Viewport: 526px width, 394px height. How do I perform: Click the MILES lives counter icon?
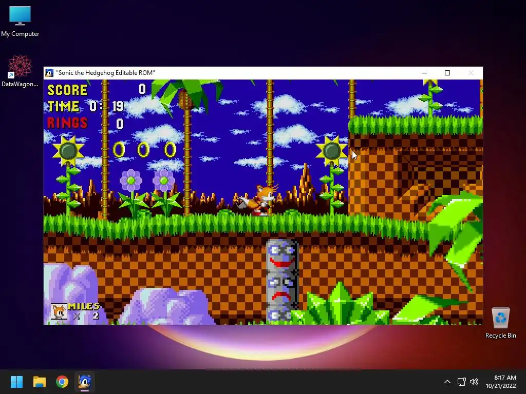(59, 311)
